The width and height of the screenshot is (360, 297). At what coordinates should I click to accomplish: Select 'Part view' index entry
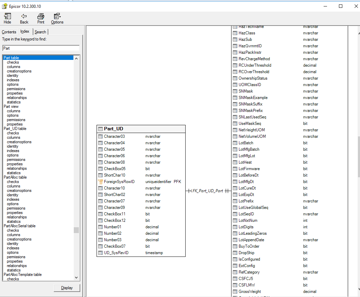pos(11,106)
